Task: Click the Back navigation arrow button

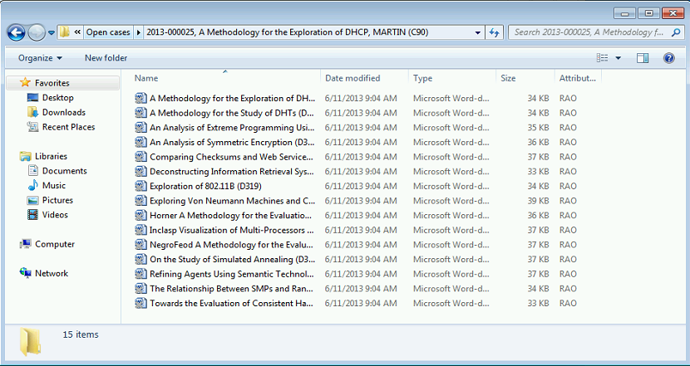Action: click(16, 32)
